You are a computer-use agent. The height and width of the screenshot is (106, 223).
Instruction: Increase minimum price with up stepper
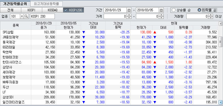[x=129, y=15]
